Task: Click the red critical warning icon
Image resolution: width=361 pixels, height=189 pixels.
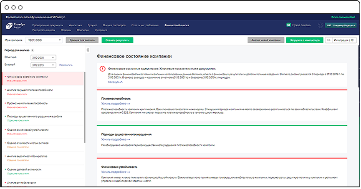Action: (x=102, y=68)
